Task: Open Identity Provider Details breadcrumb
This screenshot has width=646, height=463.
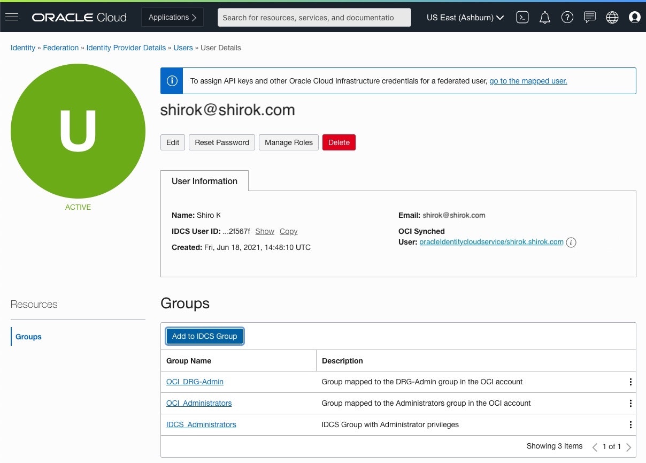Action: [x=126, y=48]
